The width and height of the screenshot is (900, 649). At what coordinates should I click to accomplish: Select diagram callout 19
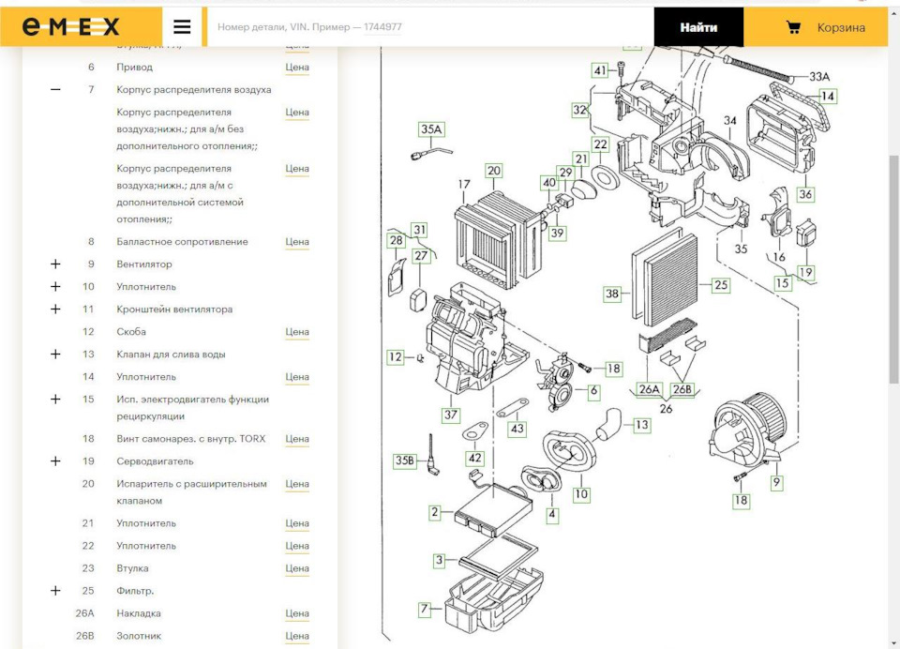click(x=805, y=272)
